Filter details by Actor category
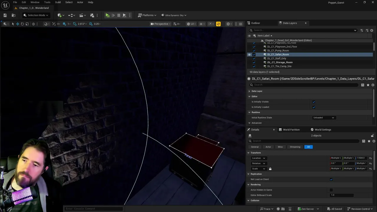Viewport: 377px width, 212px height. click(x=268, y=147)
